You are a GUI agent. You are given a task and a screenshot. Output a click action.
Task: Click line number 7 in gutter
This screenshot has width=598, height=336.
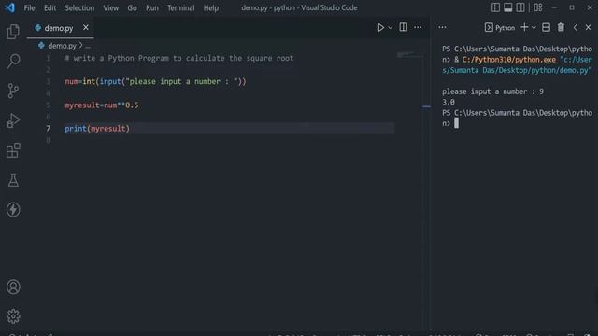pyautogui.click(x=48, y=129)
